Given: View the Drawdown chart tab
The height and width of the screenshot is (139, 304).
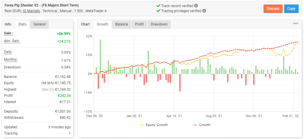Looking at the screenshot, I should click(159, 24).
